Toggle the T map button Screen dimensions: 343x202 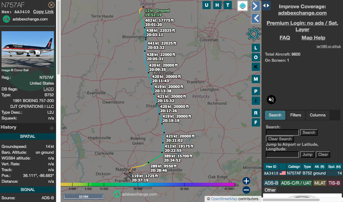[228, 5]
